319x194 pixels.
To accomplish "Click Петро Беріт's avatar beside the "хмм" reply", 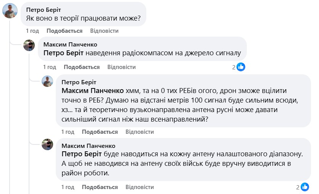I will click(x=47, y=81).
